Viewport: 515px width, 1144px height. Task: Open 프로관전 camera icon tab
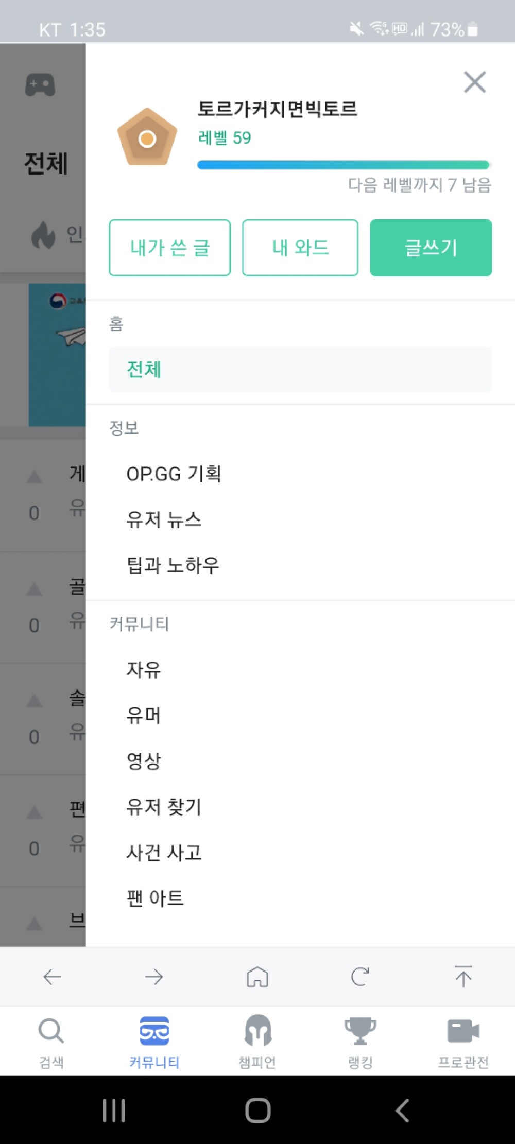[463, 1031]
